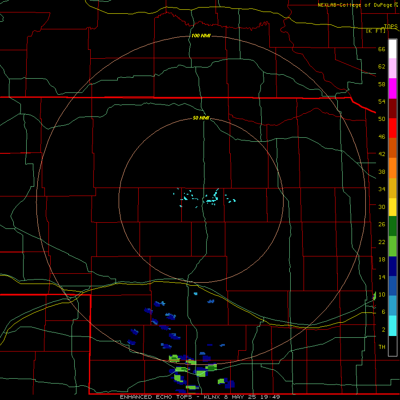This screenshot has height=400, width=400.
Task: Click the navy blue band near 14-18
Action: (392, 266)
